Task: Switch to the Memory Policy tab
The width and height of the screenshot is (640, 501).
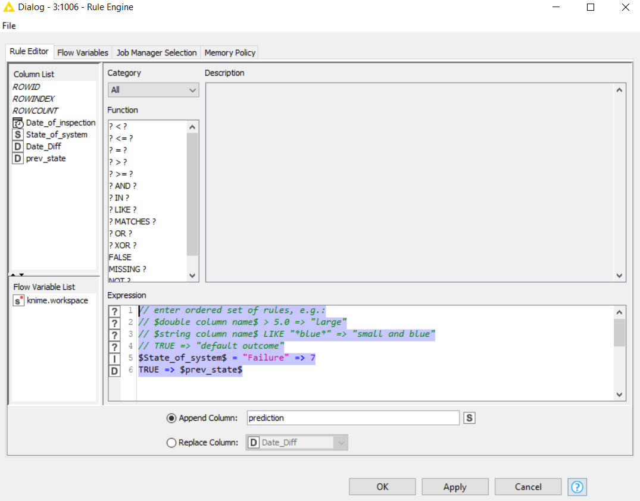Action: [230, 52]
